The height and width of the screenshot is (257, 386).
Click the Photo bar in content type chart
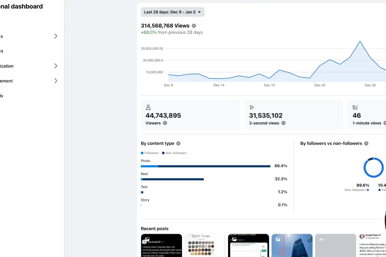pyautogui.click(x=206, y=166)
